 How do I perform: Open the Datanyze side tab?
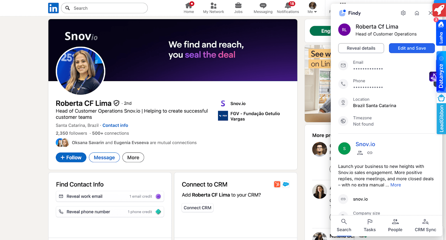click(x=441, y=72)
